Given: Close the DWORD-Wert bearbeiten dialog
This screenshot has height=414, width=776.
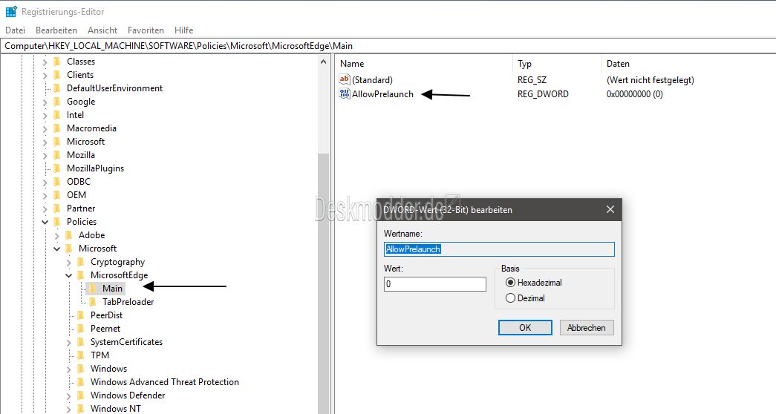Looking at the screenshot, I should 610,210.
